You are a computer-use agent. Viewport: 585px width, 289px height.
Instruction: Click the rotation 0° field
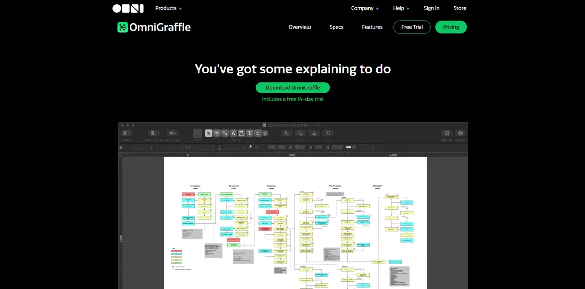257,147
